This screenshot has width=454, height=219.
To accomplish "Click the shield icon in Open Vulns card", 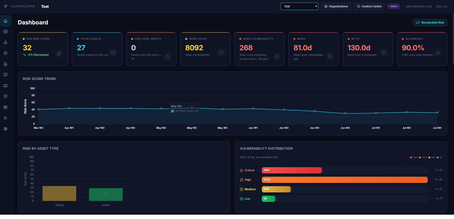I will pos(221,53).
